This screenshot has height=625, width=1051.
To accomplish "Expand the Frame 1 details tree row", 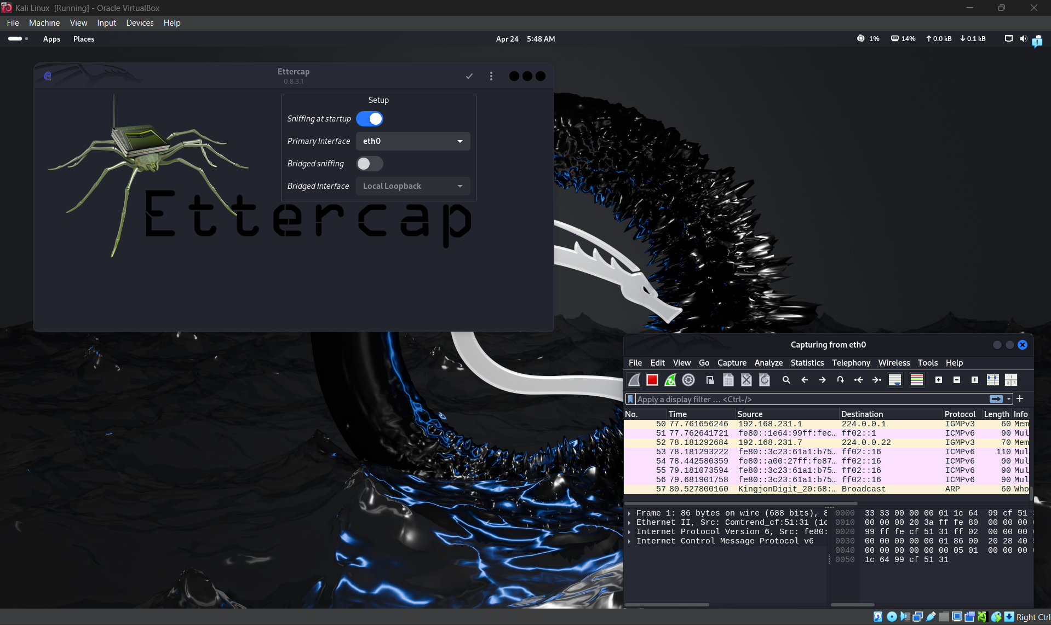I will pos(629,513).
